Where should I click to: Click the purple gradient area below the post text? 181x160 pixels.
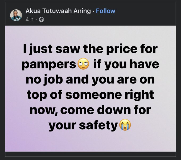[x=90, y=142]
